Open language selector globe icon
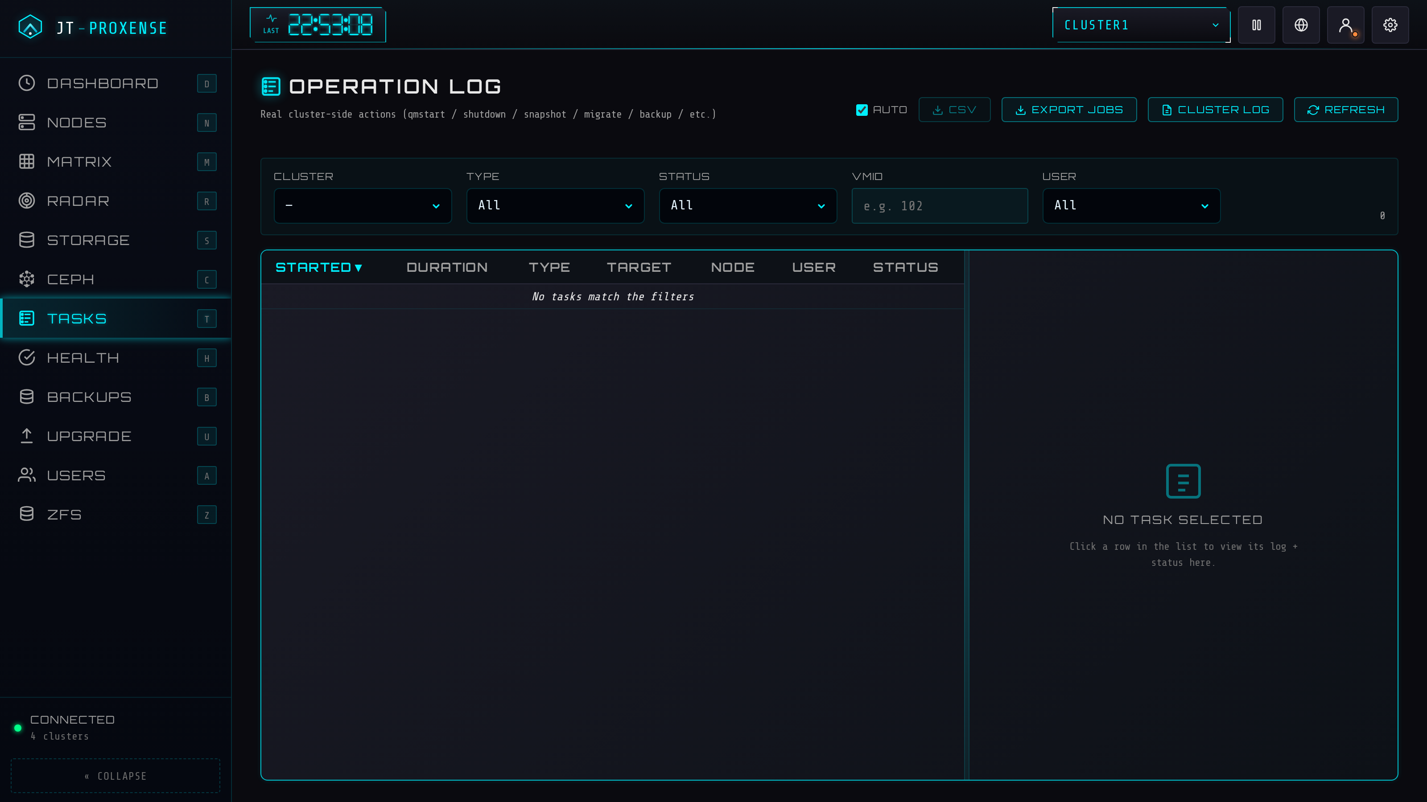The width and height of the screenshot is (1427, 802). coord(1301,25)
